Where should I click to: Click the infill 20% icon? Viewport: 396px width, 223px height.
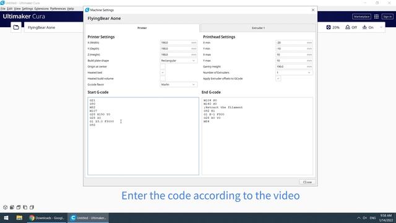coord(329,27)
